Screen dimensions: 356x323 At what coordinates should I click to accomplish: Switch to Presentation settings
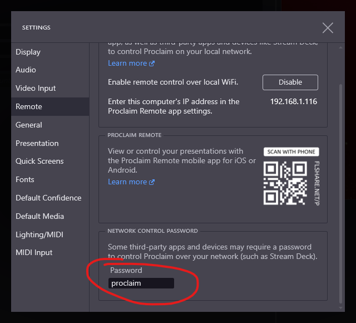pos(37,144)
